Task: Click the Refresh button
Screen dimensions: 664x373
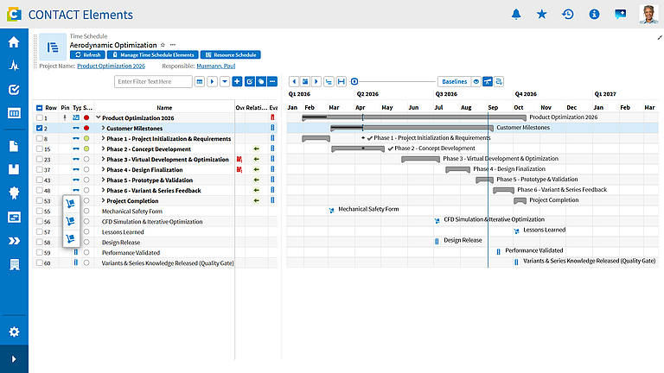Action: 87,55
